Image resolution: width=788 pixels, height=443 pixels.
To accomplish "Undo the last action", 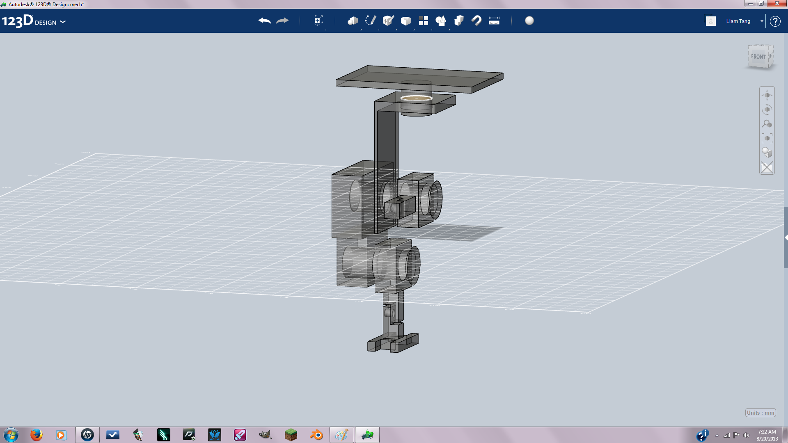I will pyautogui.click(x=265, y=21).
